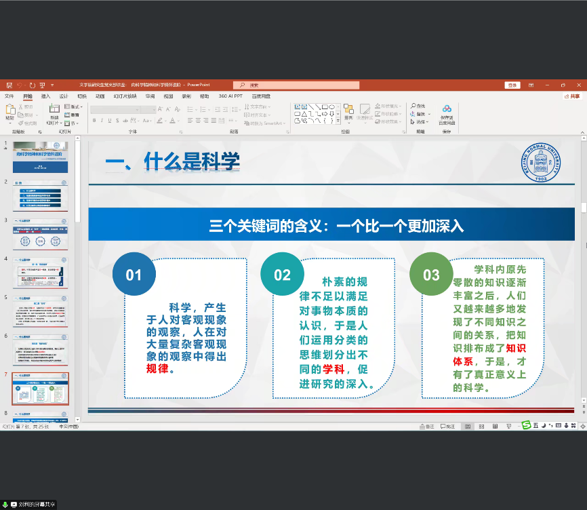
Task: Switch to Slide Sorter view icon
Action: point(481,426)
